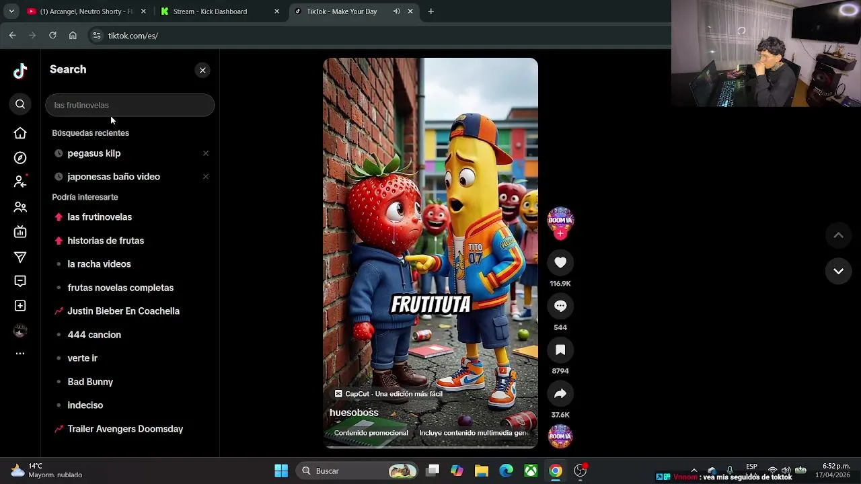Open the Following icon with red dot

point(20,182)
